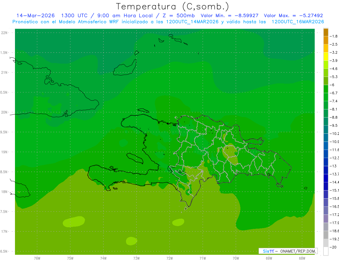Click the 71W longitude label

pyautogui.click(x=203, y=258)
